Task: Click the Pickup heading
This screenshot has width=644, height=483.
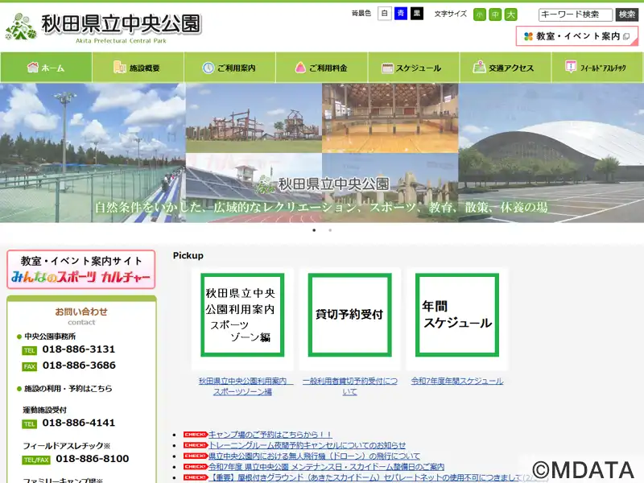Action: point(188,255)
